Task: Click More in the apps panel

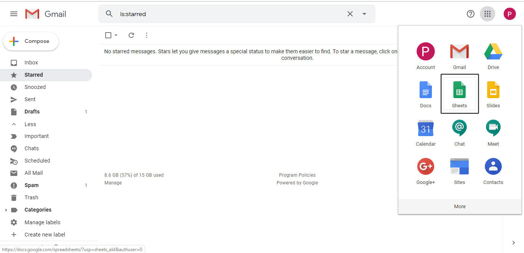Action: [460, 206]
